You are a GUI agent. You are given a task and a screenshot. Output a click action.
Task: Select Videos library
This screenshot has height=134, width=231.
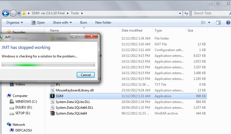pyautogui.click(x=20, y=84)
